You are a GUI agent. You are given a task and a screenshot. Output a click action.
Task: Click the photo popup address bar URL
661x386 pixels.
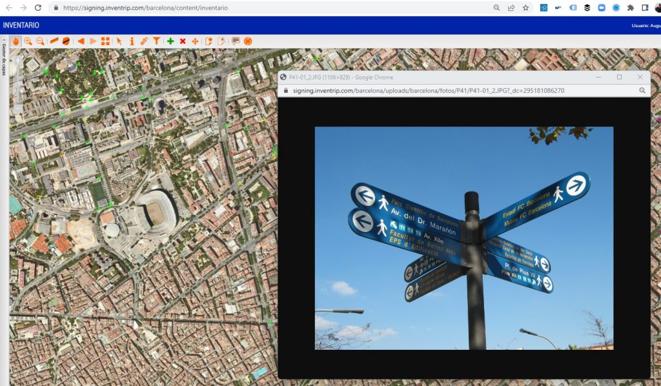(429, 90)
